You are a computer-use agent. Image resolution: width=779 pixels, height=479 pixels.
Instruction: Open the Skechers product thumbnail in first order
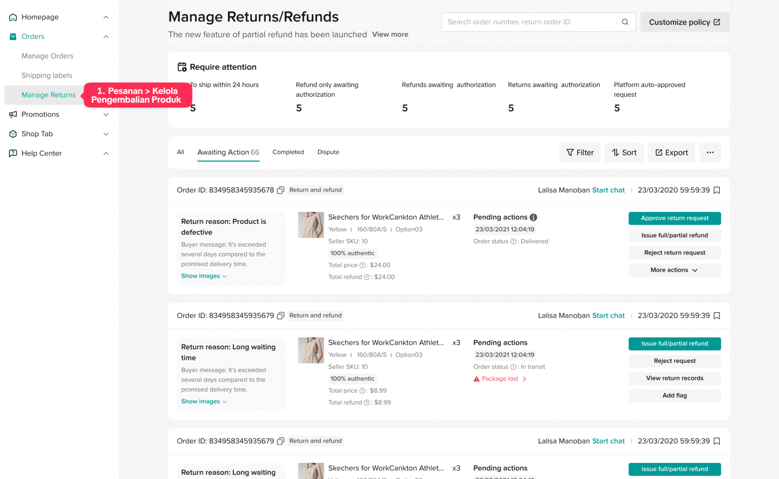(x=311, y=225)
